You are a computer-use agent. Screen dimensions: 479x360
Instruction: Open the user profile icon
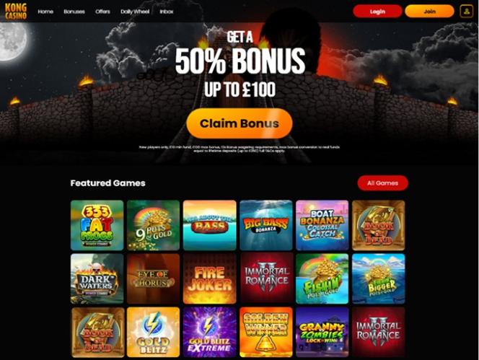tap(466, 12)
